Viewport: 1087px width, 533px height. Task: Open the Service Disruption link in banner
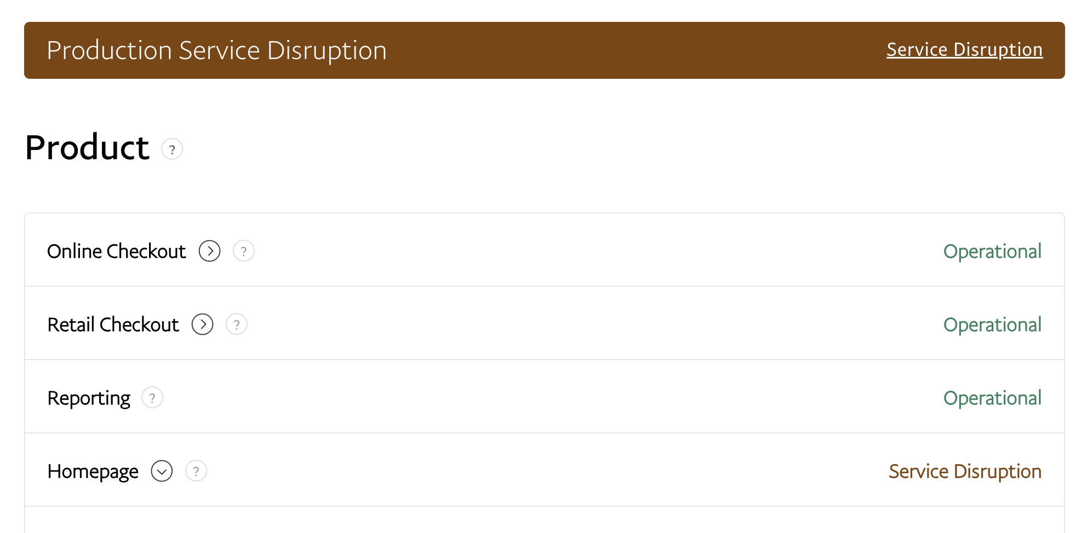point(964,50)
